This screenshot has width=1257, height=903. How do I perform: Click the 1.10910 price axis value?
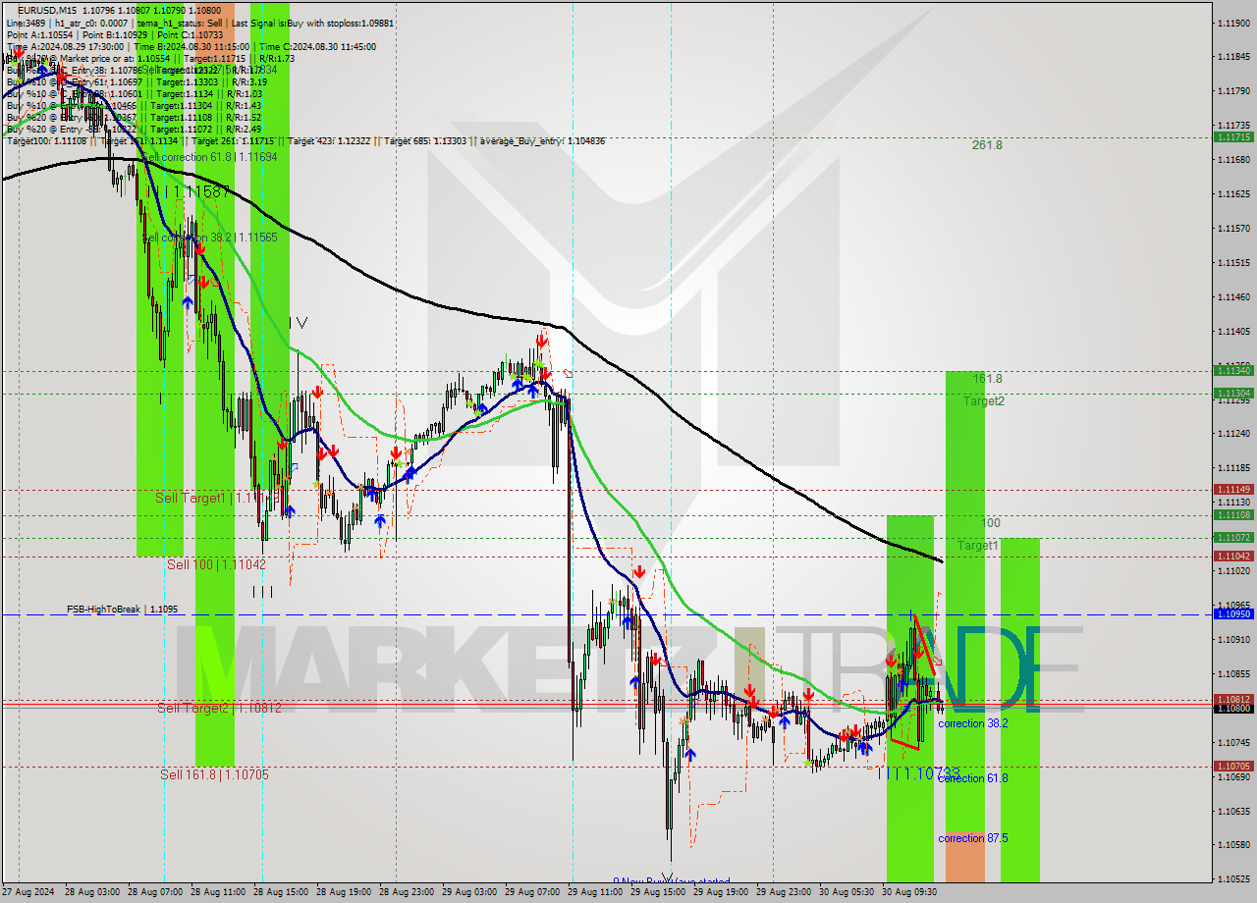tap(1233, 639)
